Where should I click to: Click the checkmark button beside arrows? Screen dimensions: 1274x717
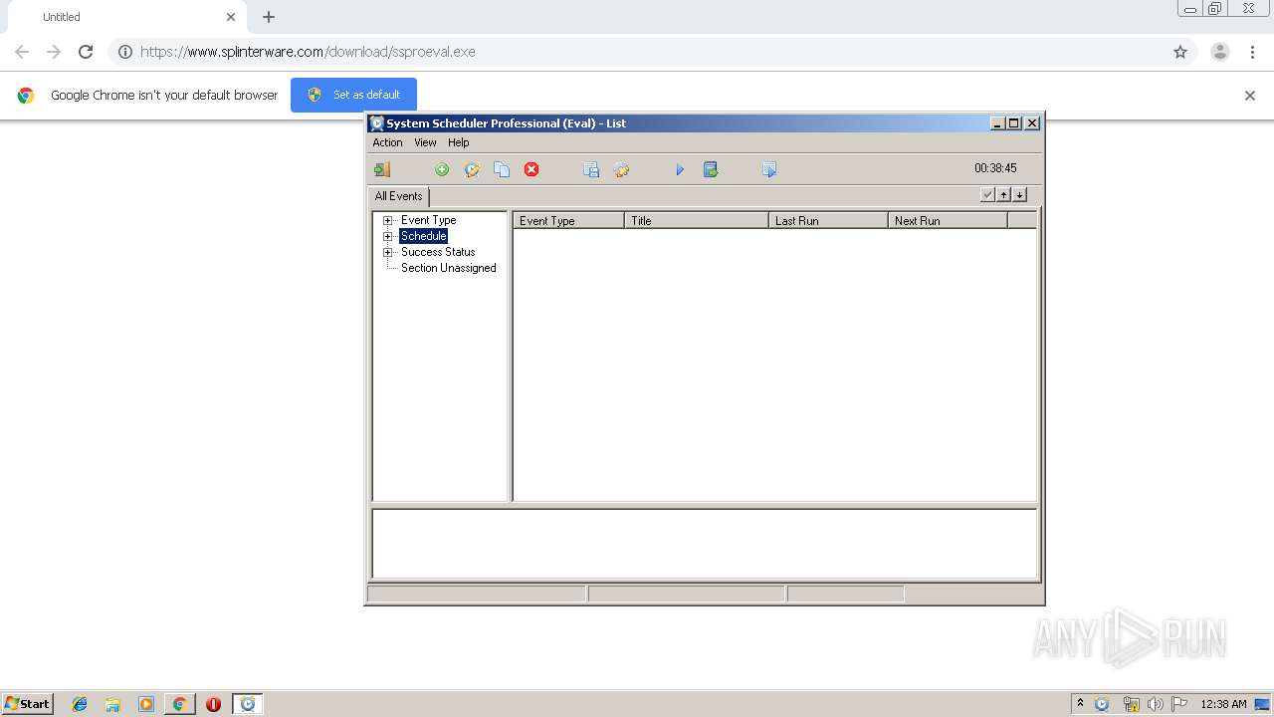[x=987, y=195]
